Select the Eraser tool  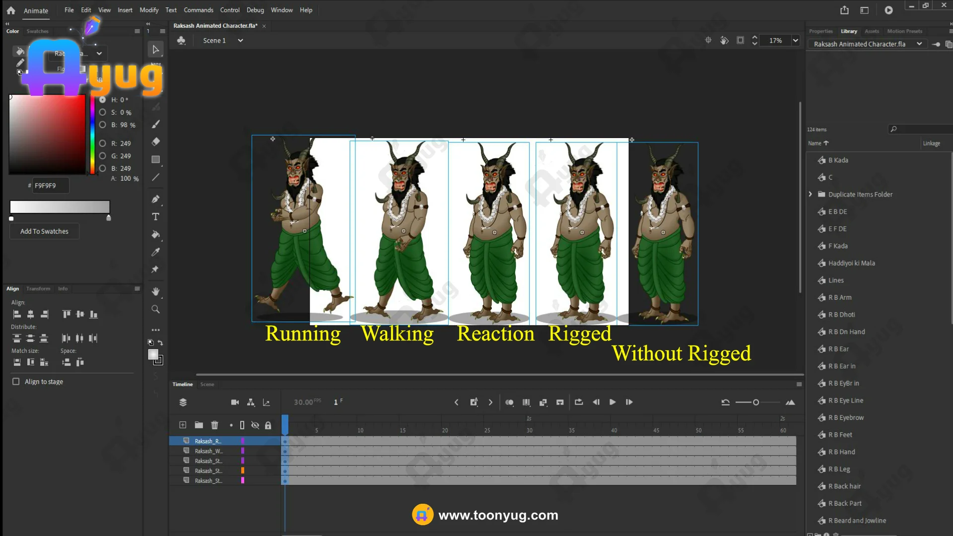(155, 142)
